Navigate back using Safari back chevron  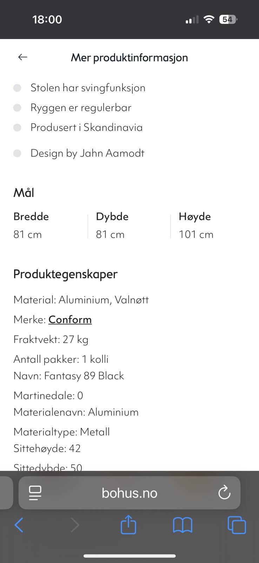click(19, 525)
